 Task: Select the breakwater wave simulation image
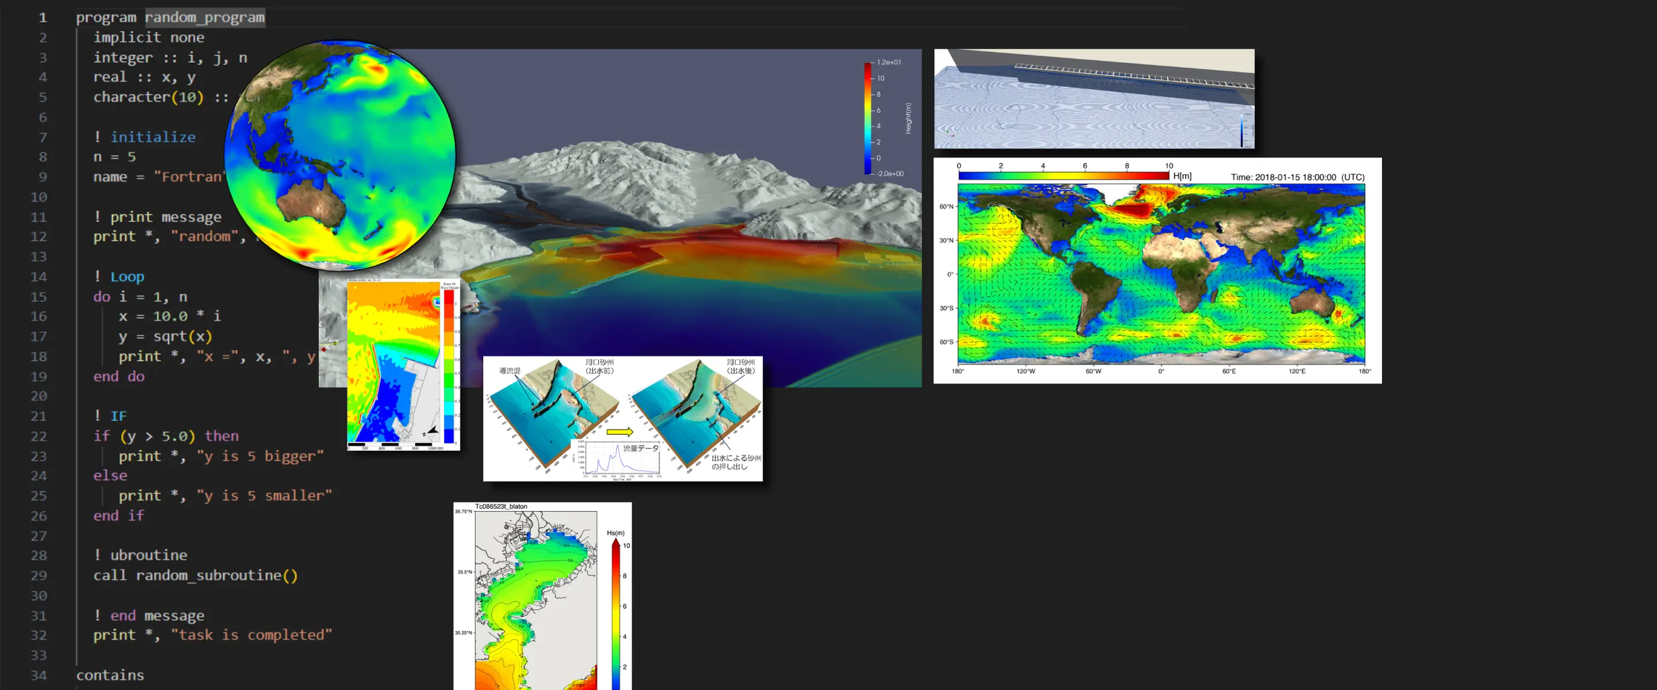[x=1094, y=98]
